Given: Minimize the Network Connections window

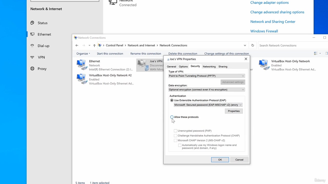Looking at the screenshot, I should tap(314, 38).
